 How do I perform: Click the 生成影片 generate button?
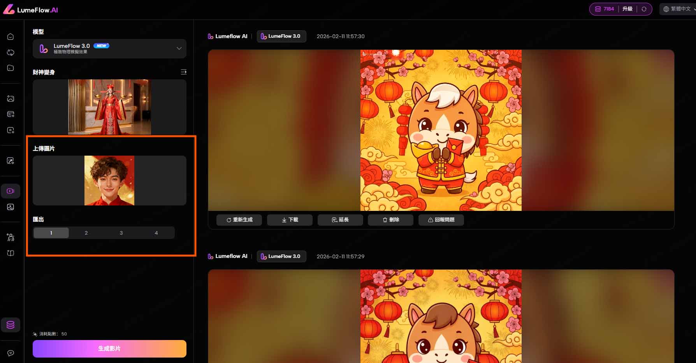click(109, 349)
